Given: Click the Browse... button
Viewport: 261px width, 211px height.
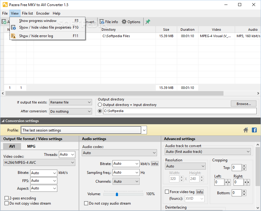Looking at the screenshot, I should click(x=244, y=104).
